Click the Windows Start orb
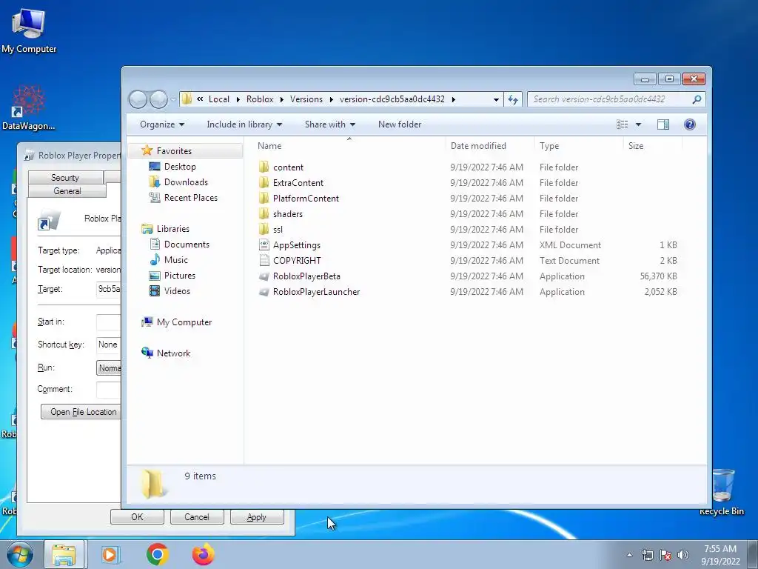 19,554
